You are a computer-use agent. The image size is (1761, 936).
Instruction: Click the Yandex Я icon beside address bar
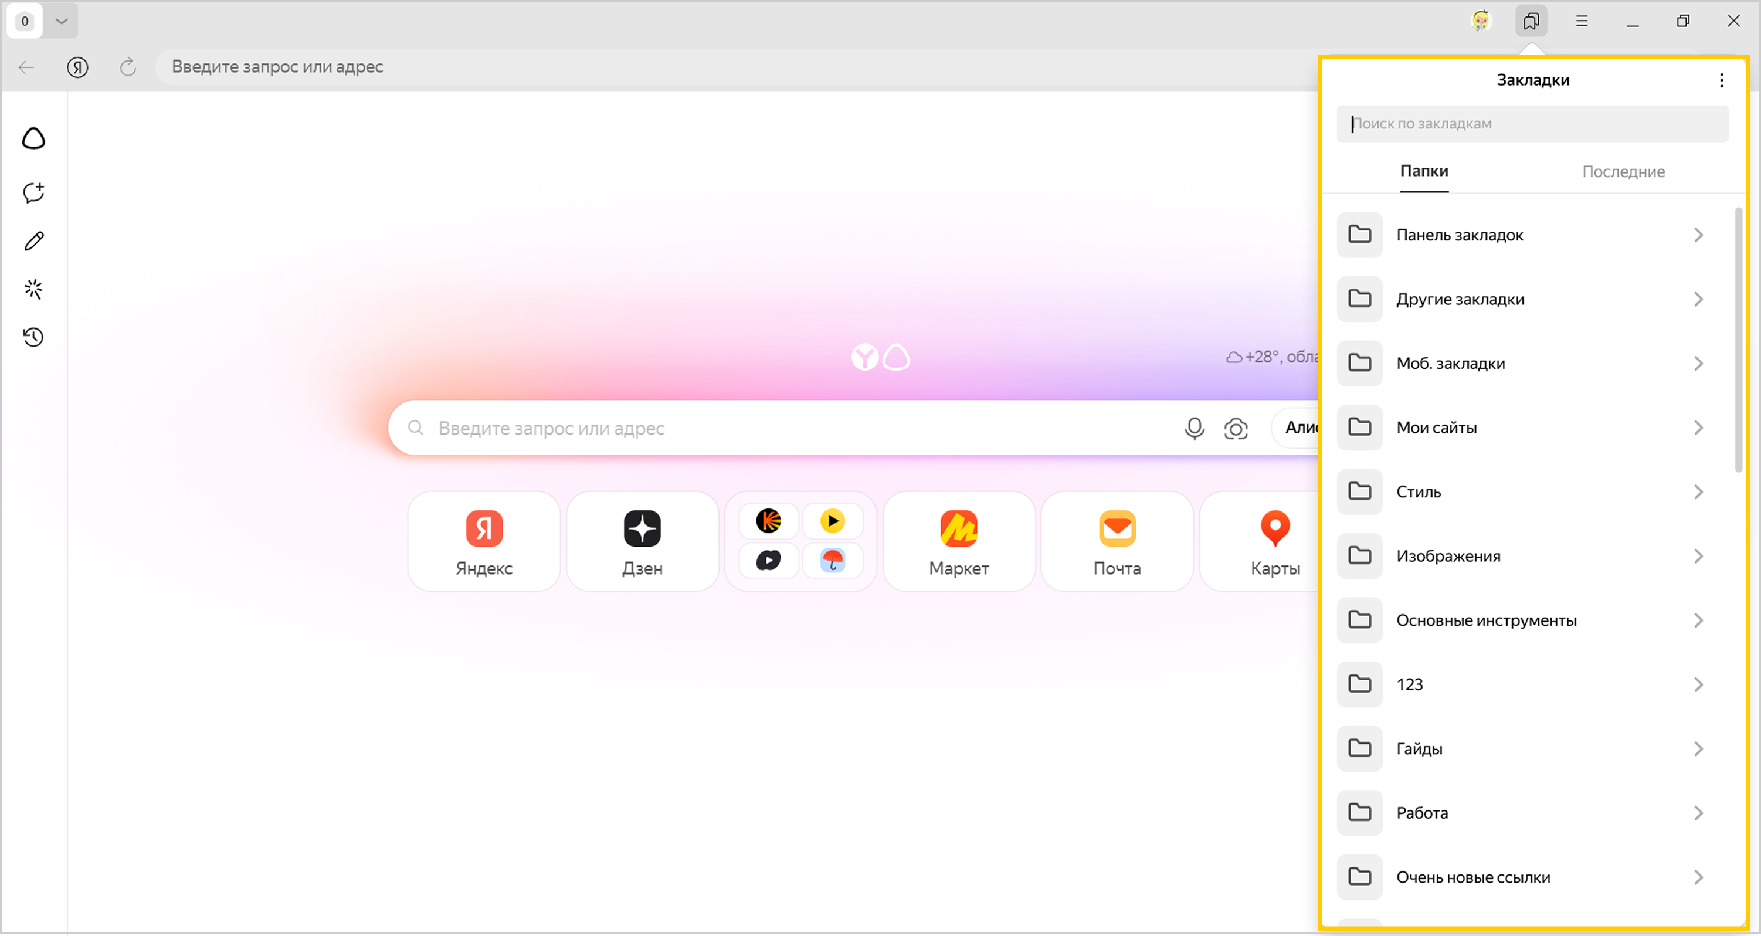(77, 67)
